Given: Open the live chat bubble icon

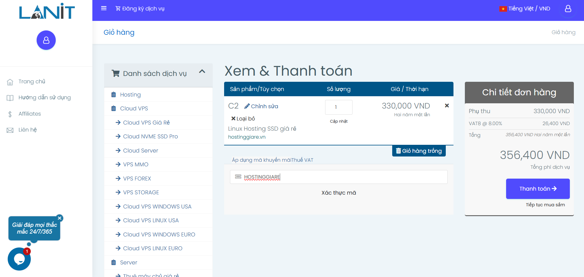Looking at the screenshot, I should 19,259.
